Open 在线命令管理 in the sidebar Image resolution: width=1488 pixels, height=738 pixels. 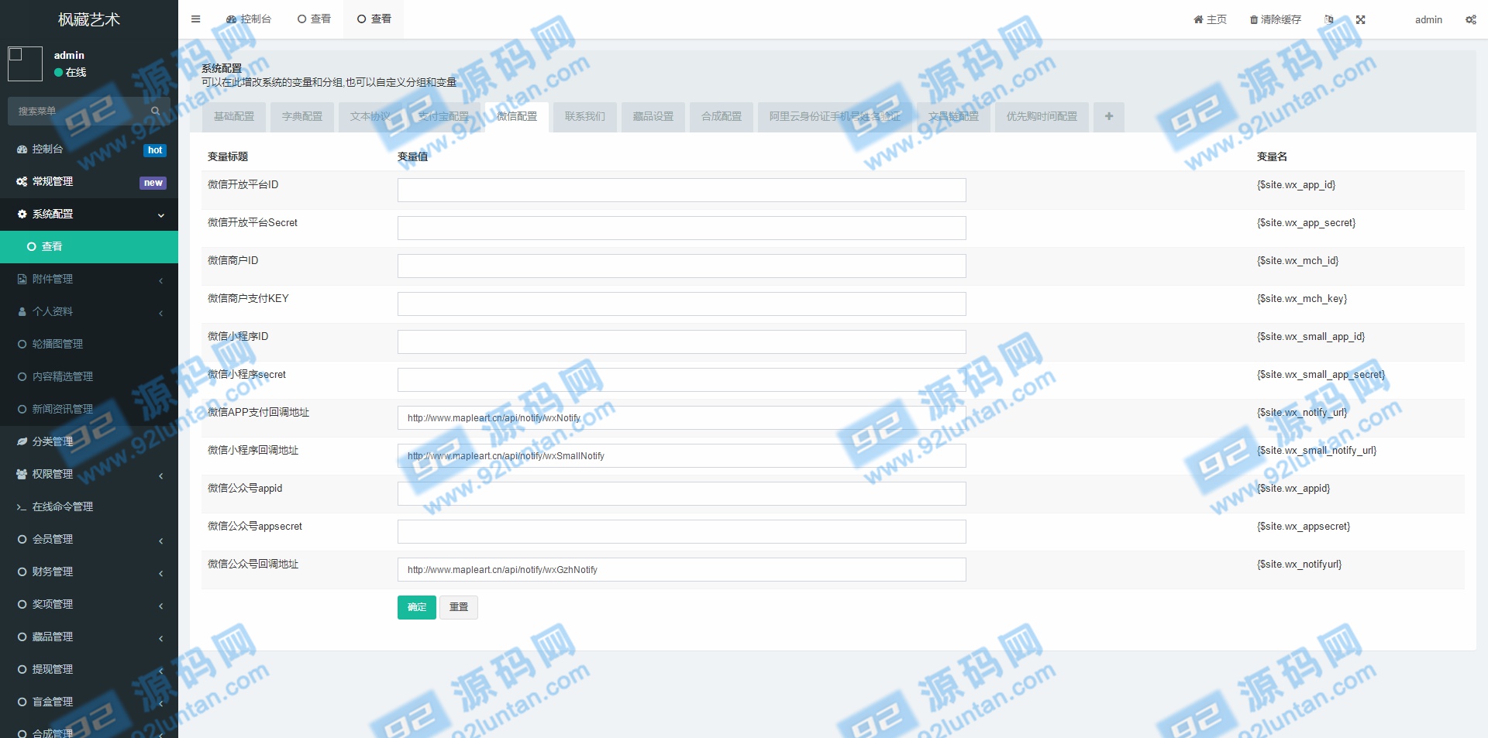89,506
